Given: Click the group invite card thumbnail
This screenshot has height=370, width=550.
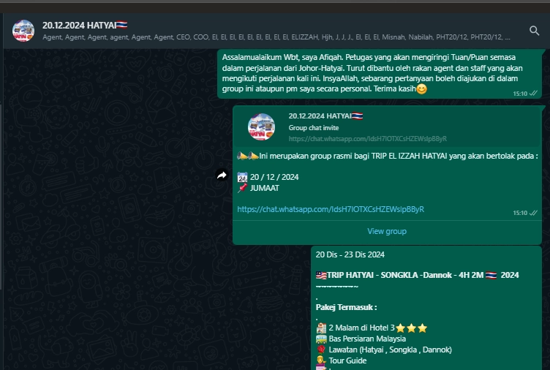Looking at the screenshot, I should [261, 127].
